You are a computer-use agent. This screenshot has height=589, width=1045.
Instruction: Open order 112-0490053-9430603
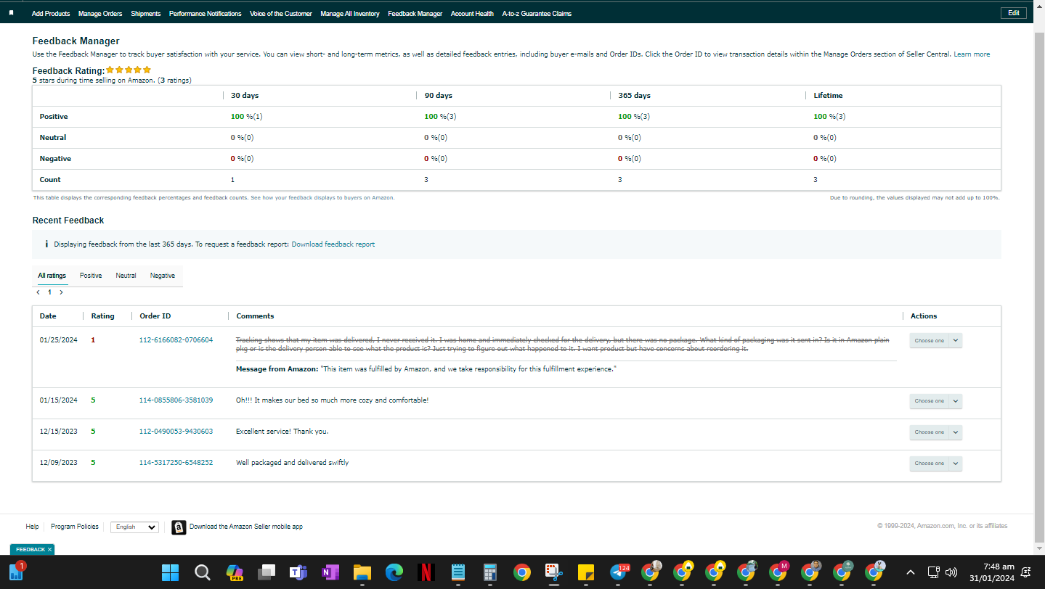(x=176, y=432)
